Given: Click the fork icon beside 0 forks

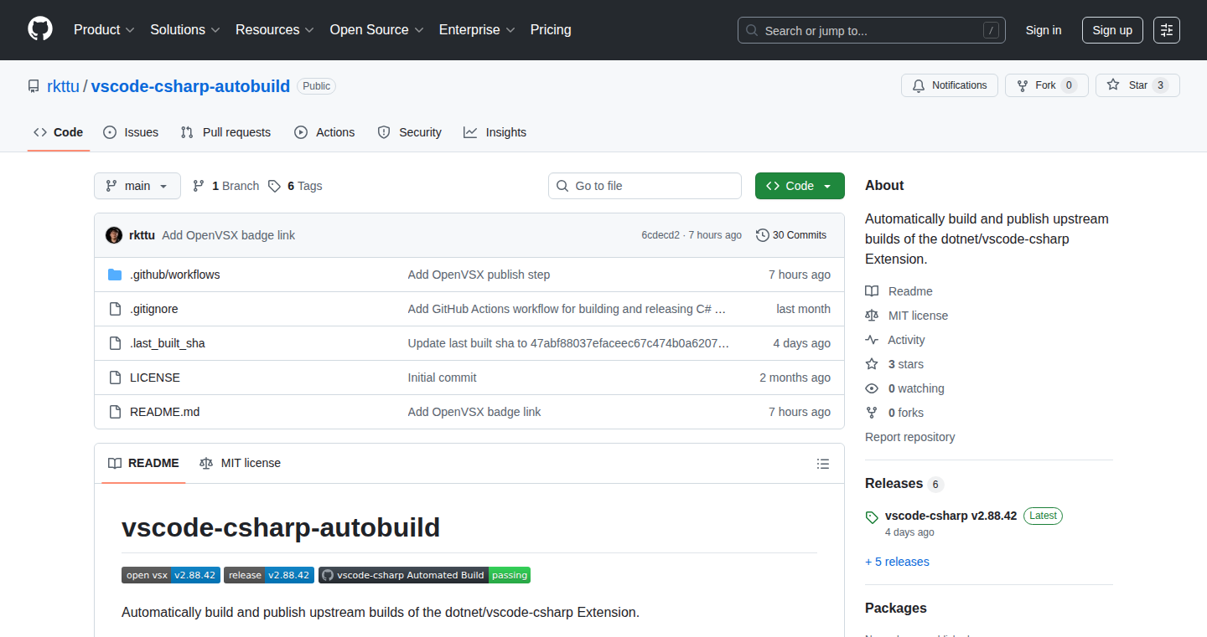Looking at the screenshot, I should click(872, 413).
